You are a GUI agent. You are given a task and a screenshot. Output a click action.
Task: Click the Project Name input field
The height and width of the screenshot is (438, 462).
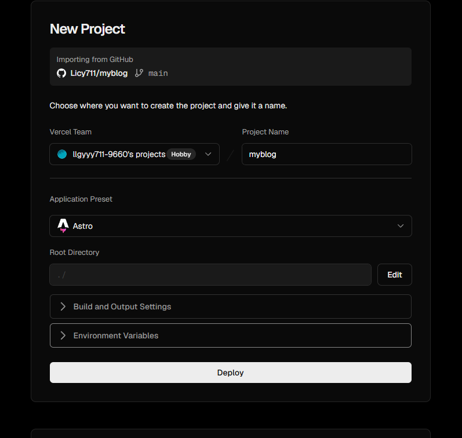(327, 154)
